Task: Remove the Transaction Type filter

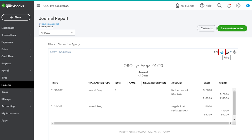Action: [x=79, y=44]
